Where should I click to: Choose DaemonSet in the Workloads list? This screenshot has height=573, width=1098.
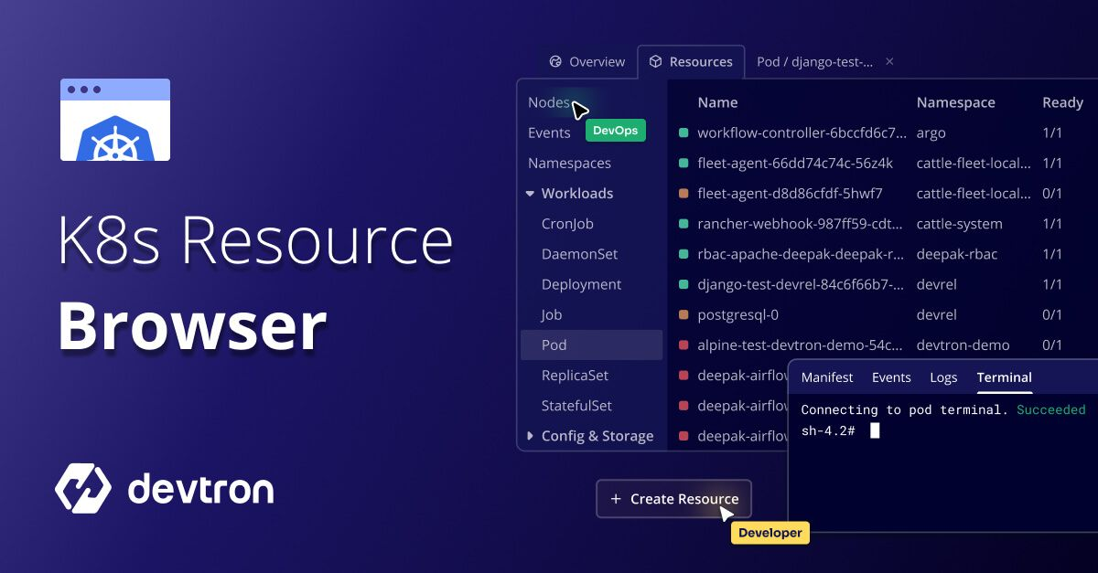click(x=579, y=253)
